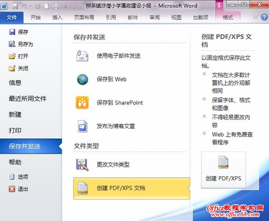Viewport: 269px width, 221px height.
Task: Open Word Help question mark icon
Action: click(x=264, y=17)
